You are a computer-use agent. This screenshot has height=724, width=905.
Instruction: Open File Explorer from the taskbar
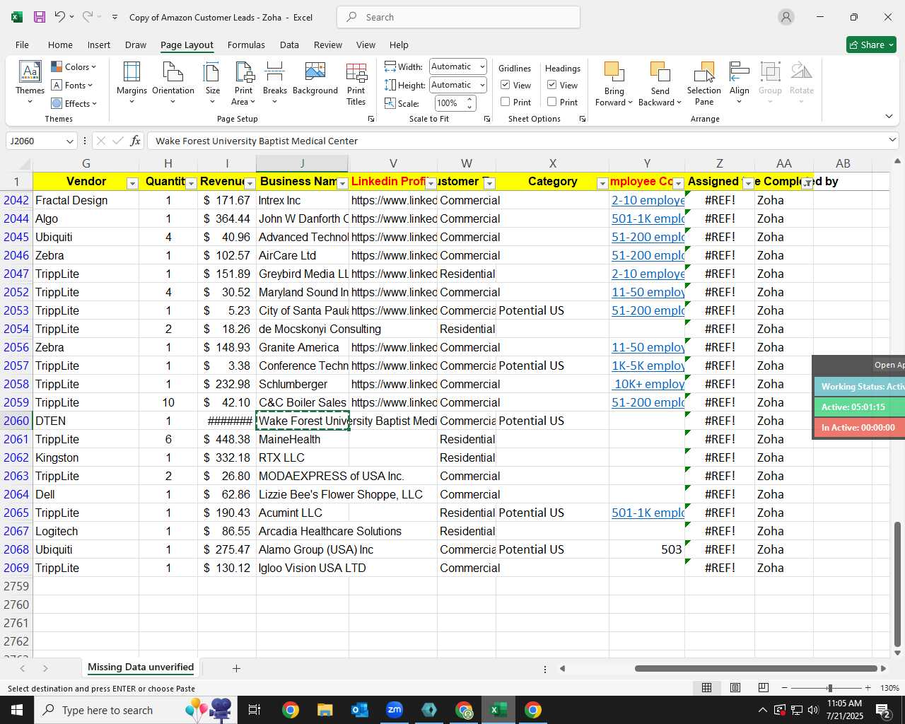click(325, 710)
